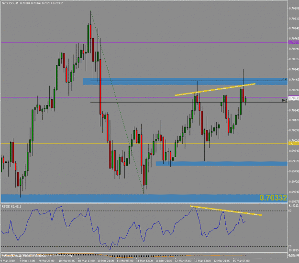Screen dimensions: 299x263
Task: Click the 0.70390 price axis label
Action: [294, 90]
